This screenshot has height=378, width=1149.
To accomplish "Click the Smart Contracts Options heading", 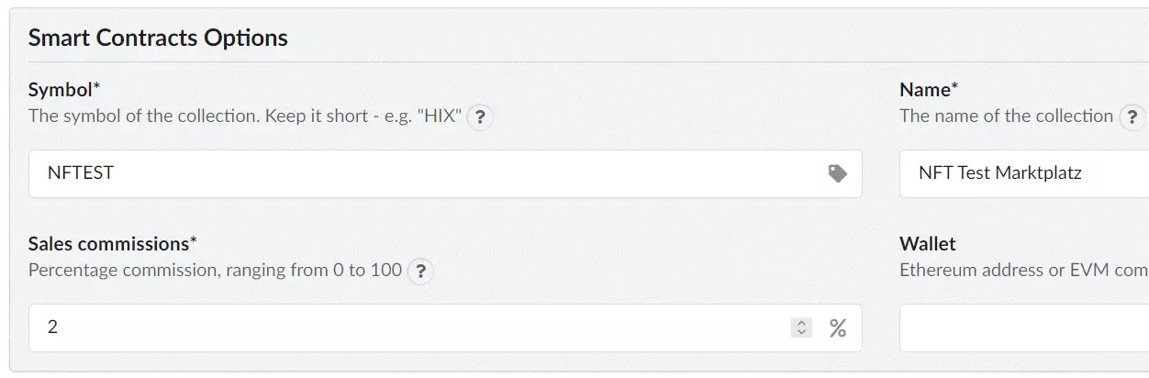I will pyautogui.click(x=158, y=38).
